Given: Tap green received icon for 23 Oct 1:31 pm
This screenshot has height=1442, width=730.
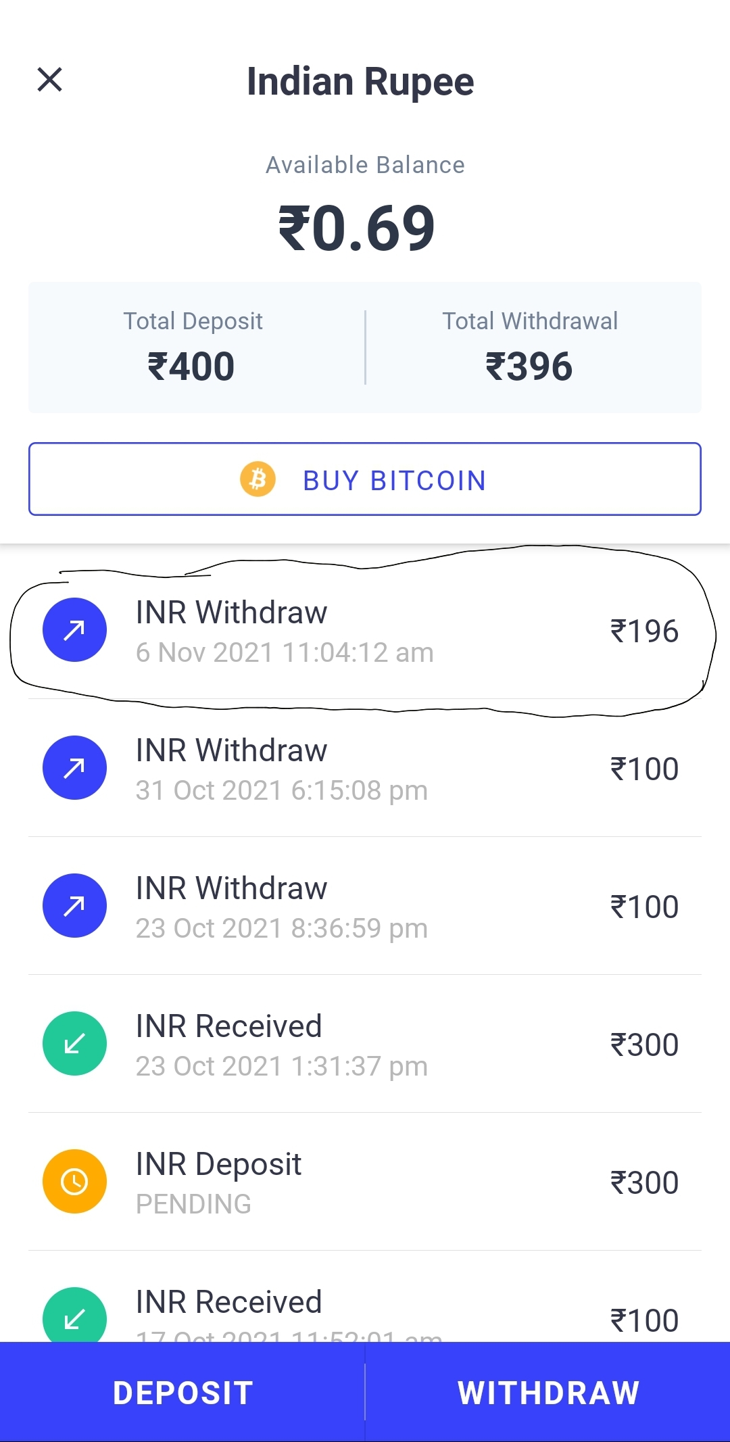Looking at the screenshot, I should 74,1044.
